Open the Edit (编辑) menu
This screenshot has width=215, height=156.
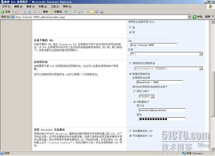click(18, 7)
